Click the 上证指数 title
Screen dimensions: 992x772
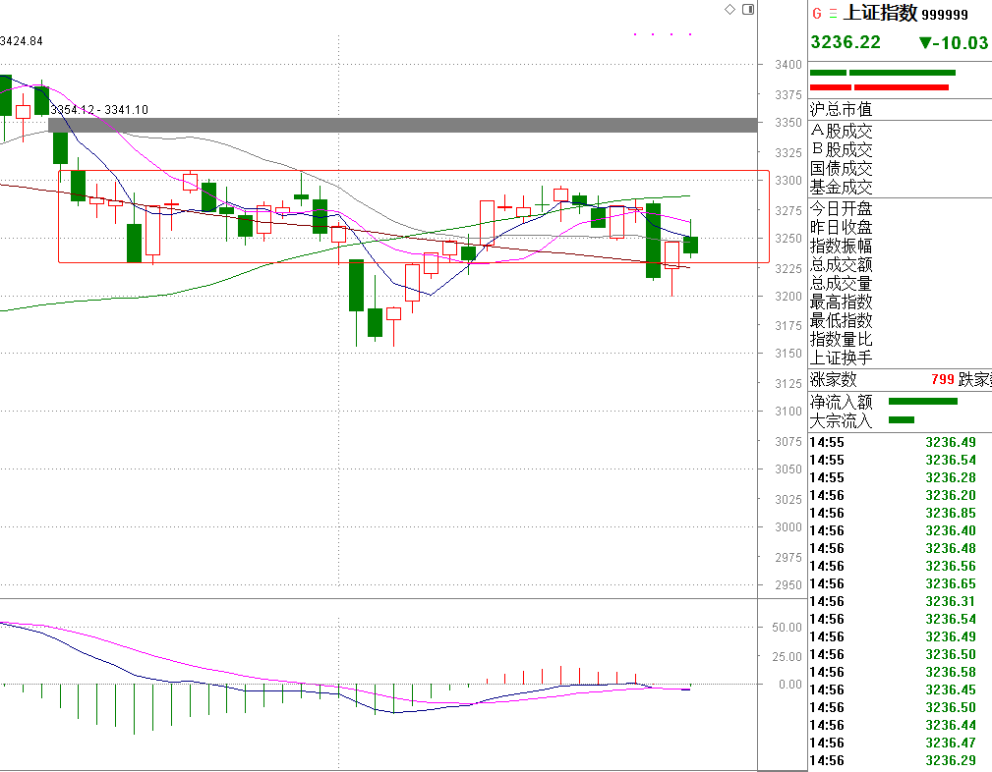point(881,13)
